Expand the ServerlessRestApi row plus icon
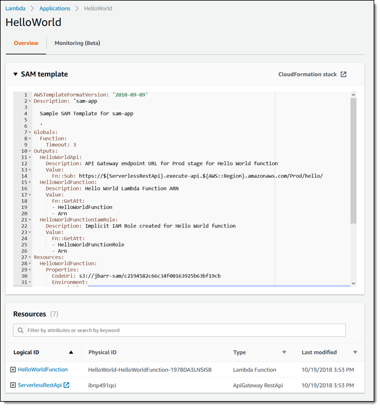The width and height of the screenshot is (380, 408). (x=13, y=385)
